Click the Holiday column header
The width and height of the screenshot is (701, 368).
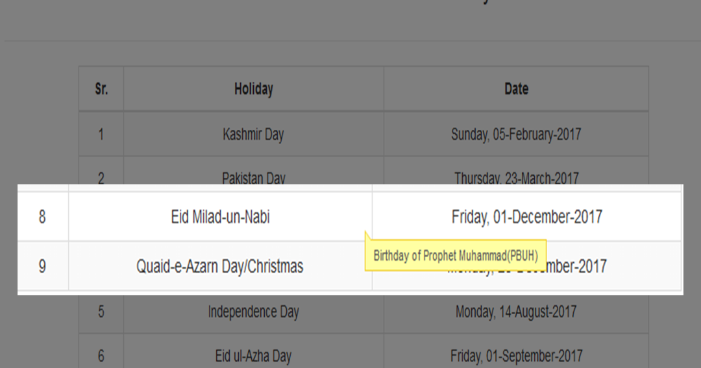click(x=254, y=89)
